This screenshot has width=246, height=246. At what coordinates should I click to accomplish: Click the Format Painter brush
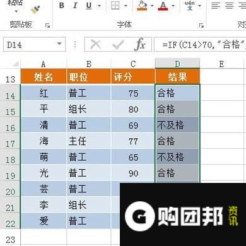coord(35,9)
